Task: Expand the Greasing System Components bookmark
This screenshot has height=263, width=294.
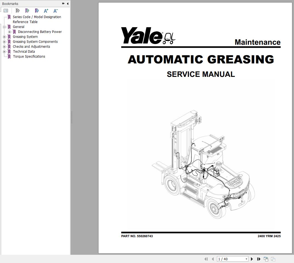Action: point(4,42)
